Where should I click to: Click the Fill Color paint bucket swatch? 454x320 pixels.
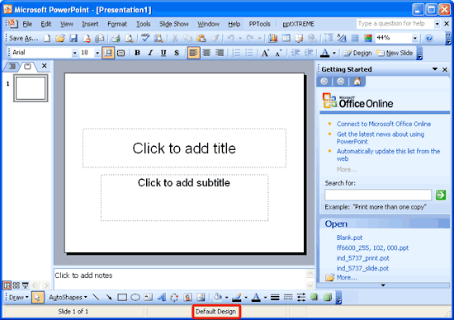click(217, 297)
